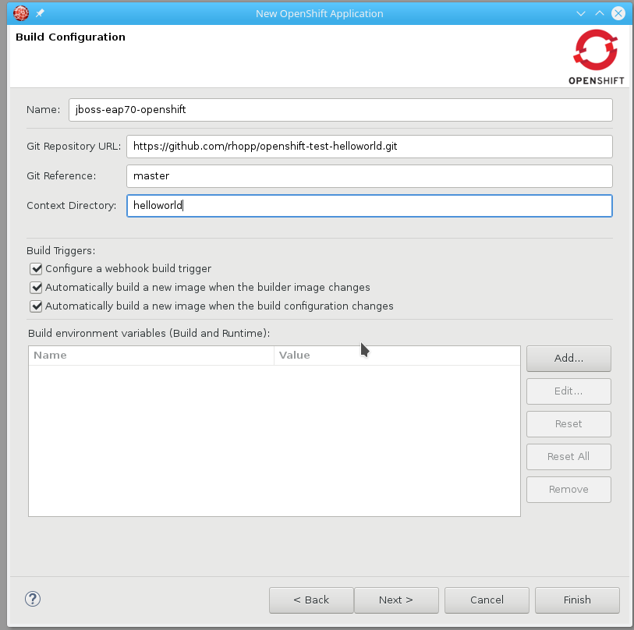The image size is (634, 630).
Task: Uncheck Configure a webhook build trigger
Action: 36,268
